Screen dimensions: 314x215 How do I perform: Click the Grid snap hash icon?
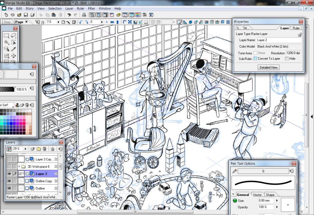pyautogui.click(x=228, y=22)
